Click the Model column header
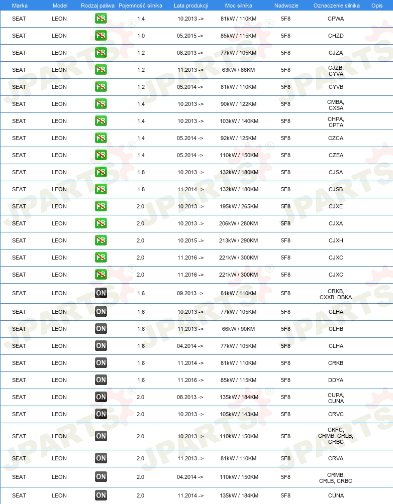393x504 pixels. click(60, 6)
